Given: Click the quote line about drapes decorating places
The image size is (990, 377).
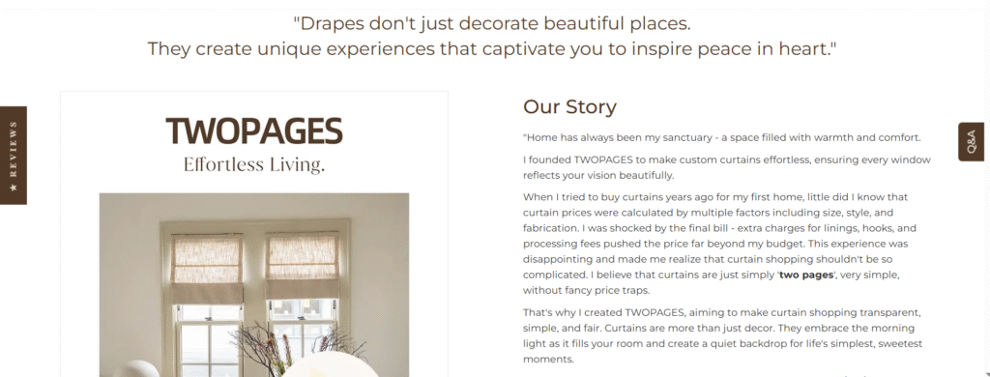Looking at the screenshot, I should pos(492,24).
